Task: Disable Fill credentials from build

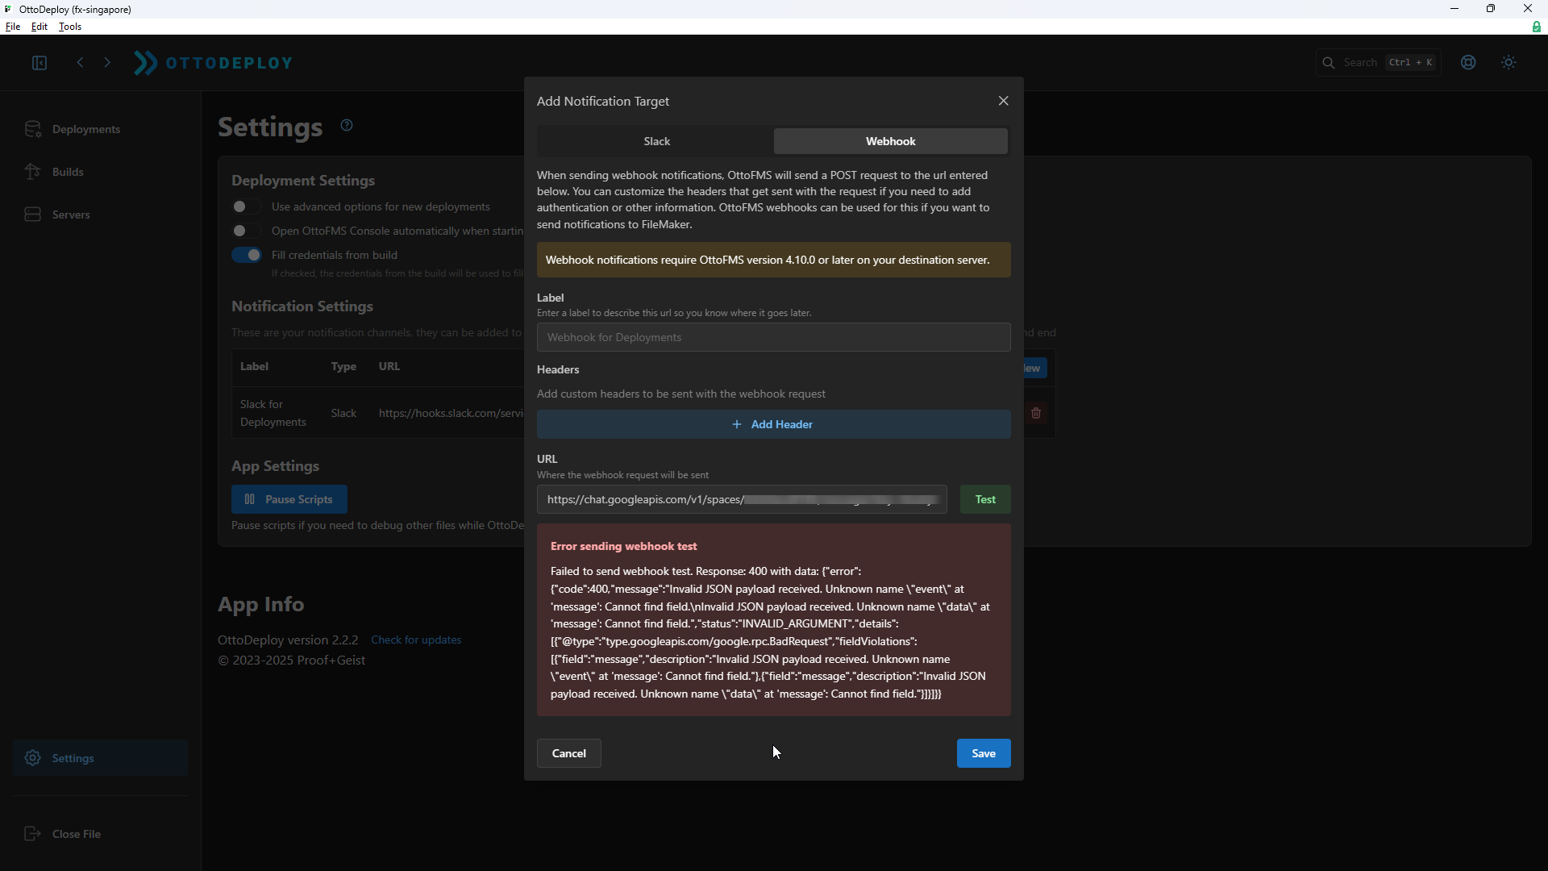Action: point(247,255)
